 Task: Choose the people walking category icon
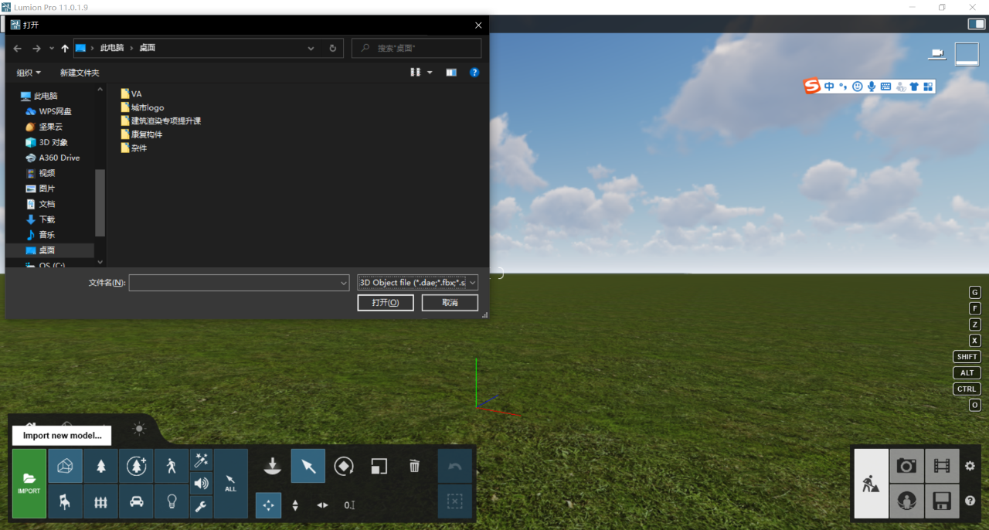(172, 466)
